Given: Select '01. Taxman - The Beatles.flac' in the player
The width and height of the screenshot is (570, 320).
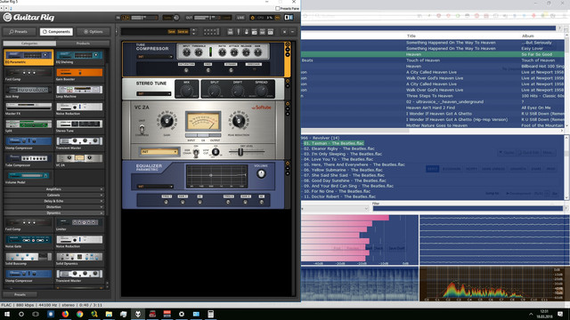Looking at the screenshot, I should tap(334, 143).
